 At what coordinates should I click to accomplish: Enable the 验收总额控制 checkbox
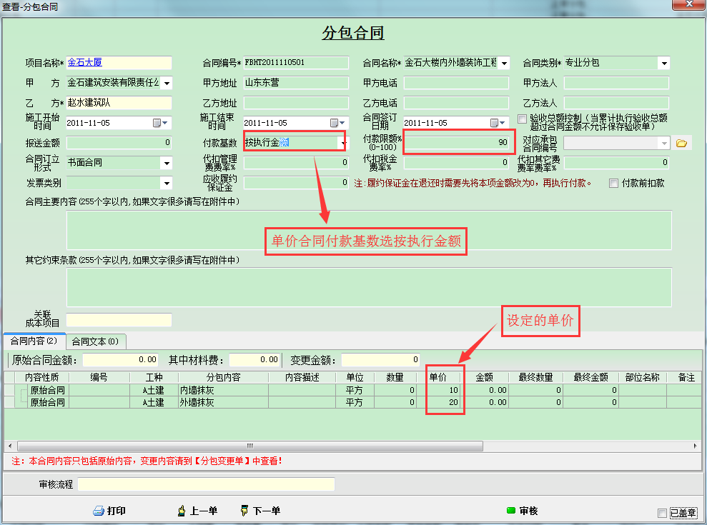click(x=522, y=119)
